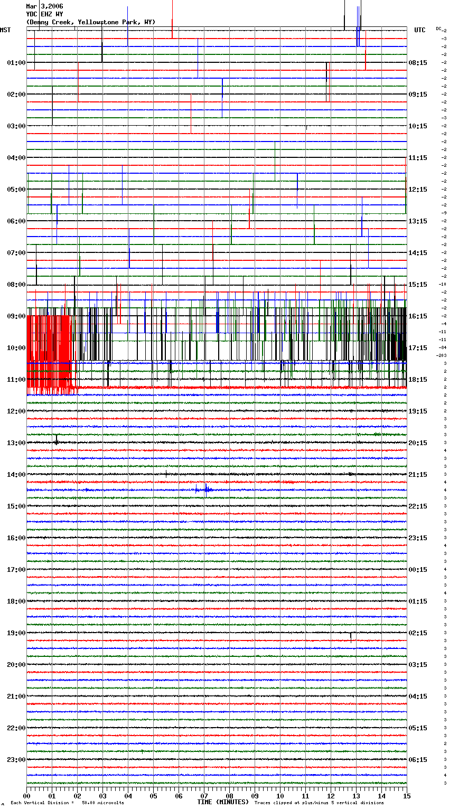Click the date label "Mar 3,2006"
Screen dimensions: 449x810
[44, 6]
